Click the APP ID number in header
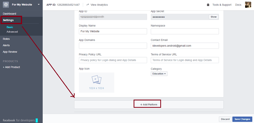The height and width of the screenshot is (123, 254). click(x=68, y=5)
